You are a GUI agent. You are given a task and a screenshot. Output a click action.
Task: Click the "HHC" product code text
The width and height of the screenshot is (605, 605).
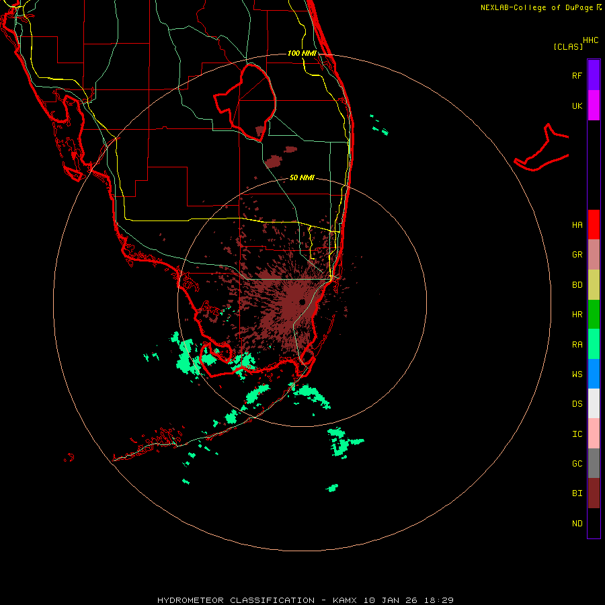(591, 40)
